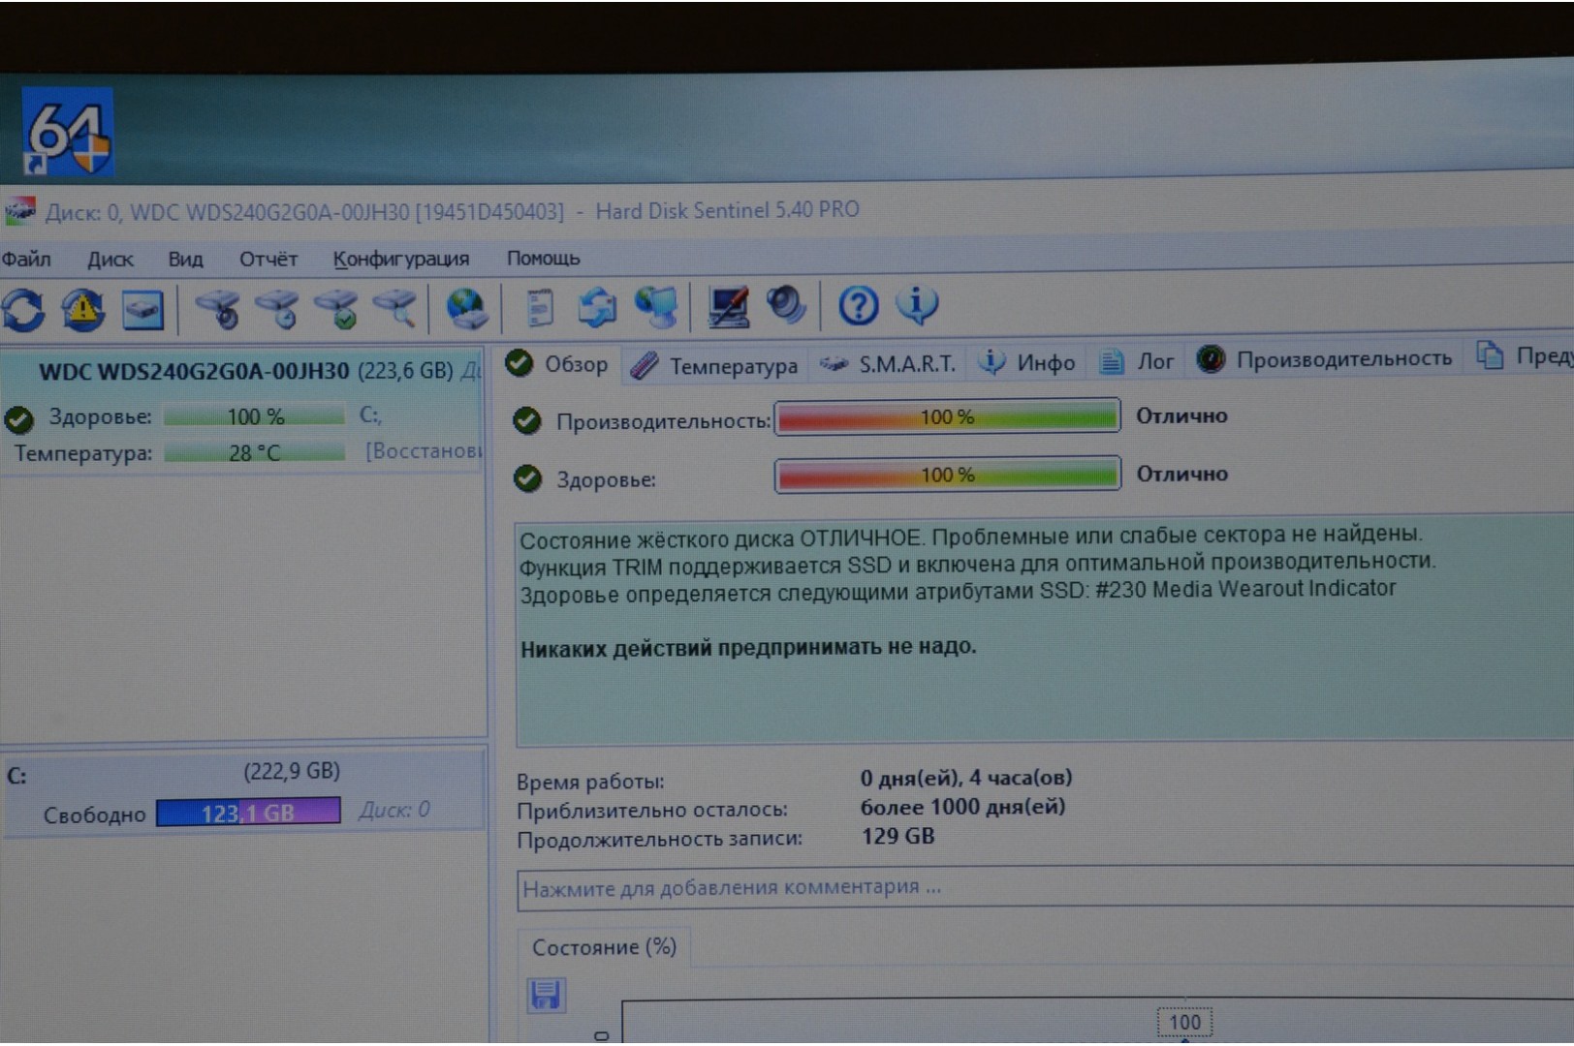Click the disk icon with stethoscope
Image resolution: width=1574 pixels, height=1046 pixels.
click(218, 310)
